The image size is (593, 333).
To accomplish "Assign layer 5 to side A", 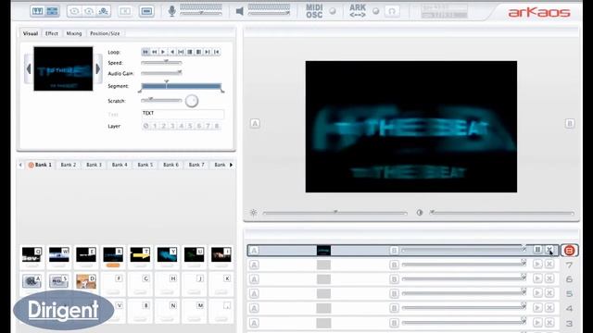I will point(254,294).
